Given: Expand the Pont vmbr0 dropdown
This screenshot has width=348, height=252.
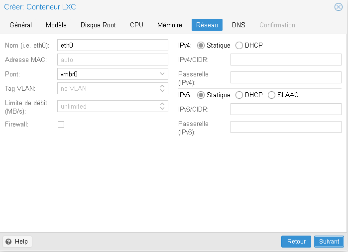Looking at the screenshot, I should pyautogui.click(x=162, y=74).
